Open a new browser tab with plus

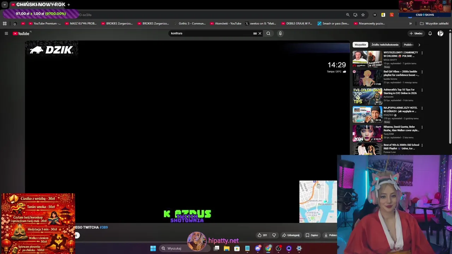pos(69,5)
